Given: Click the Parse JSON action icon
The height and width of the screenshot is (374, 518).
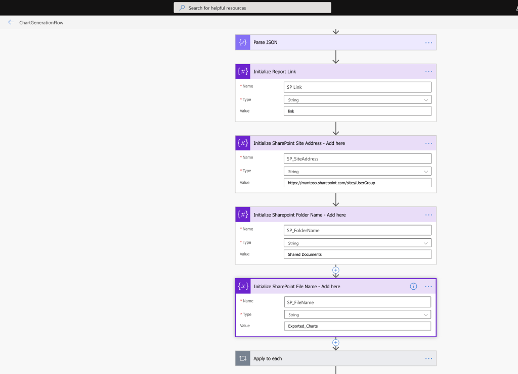Looking at the screenshot, I should (242, 42).
